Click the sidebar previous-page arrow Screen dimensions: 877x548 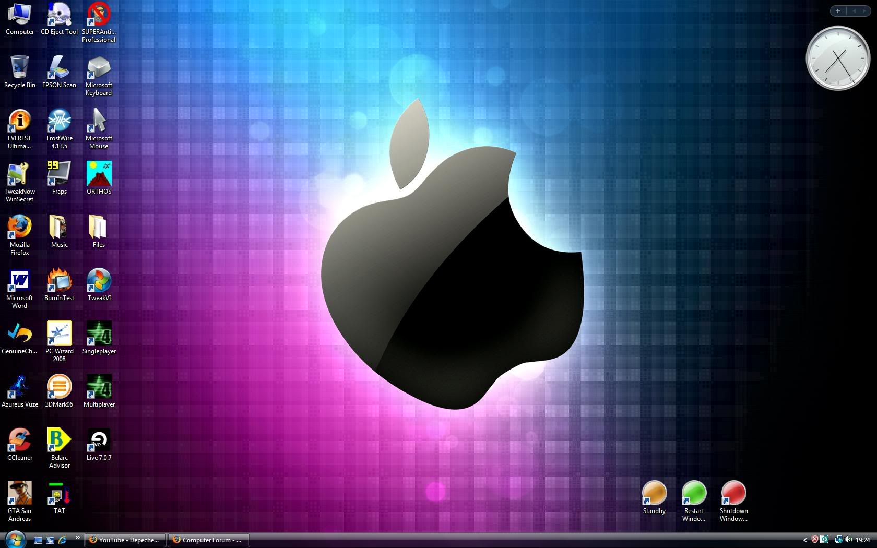[854, 11]
